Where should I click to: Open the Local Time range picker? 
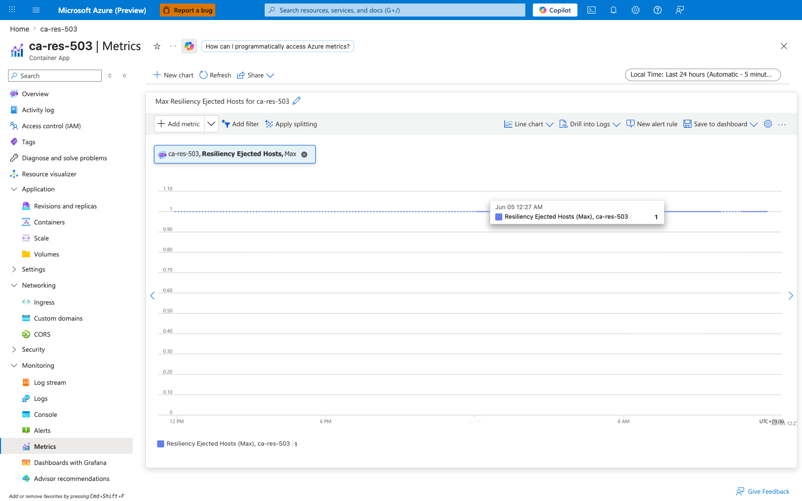tap(703, 75)
